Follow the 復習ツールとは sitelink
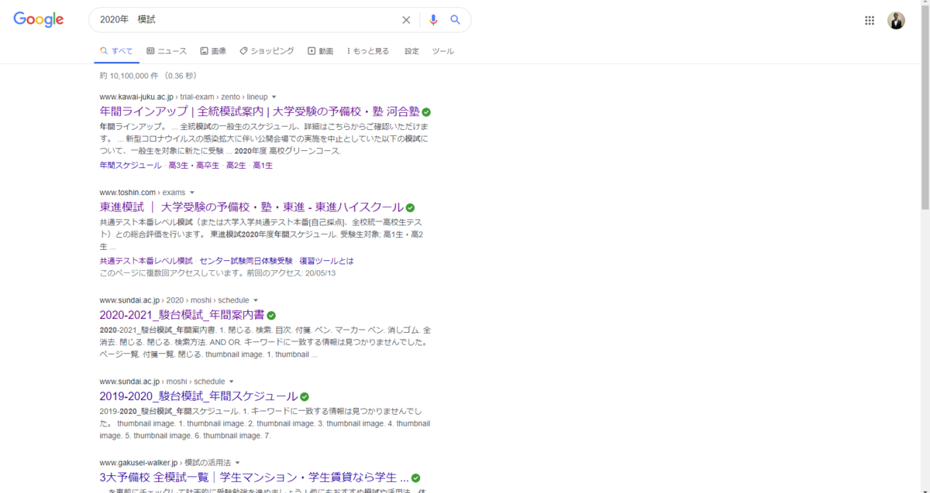The image size is (930, 493). tap(326, 262)
